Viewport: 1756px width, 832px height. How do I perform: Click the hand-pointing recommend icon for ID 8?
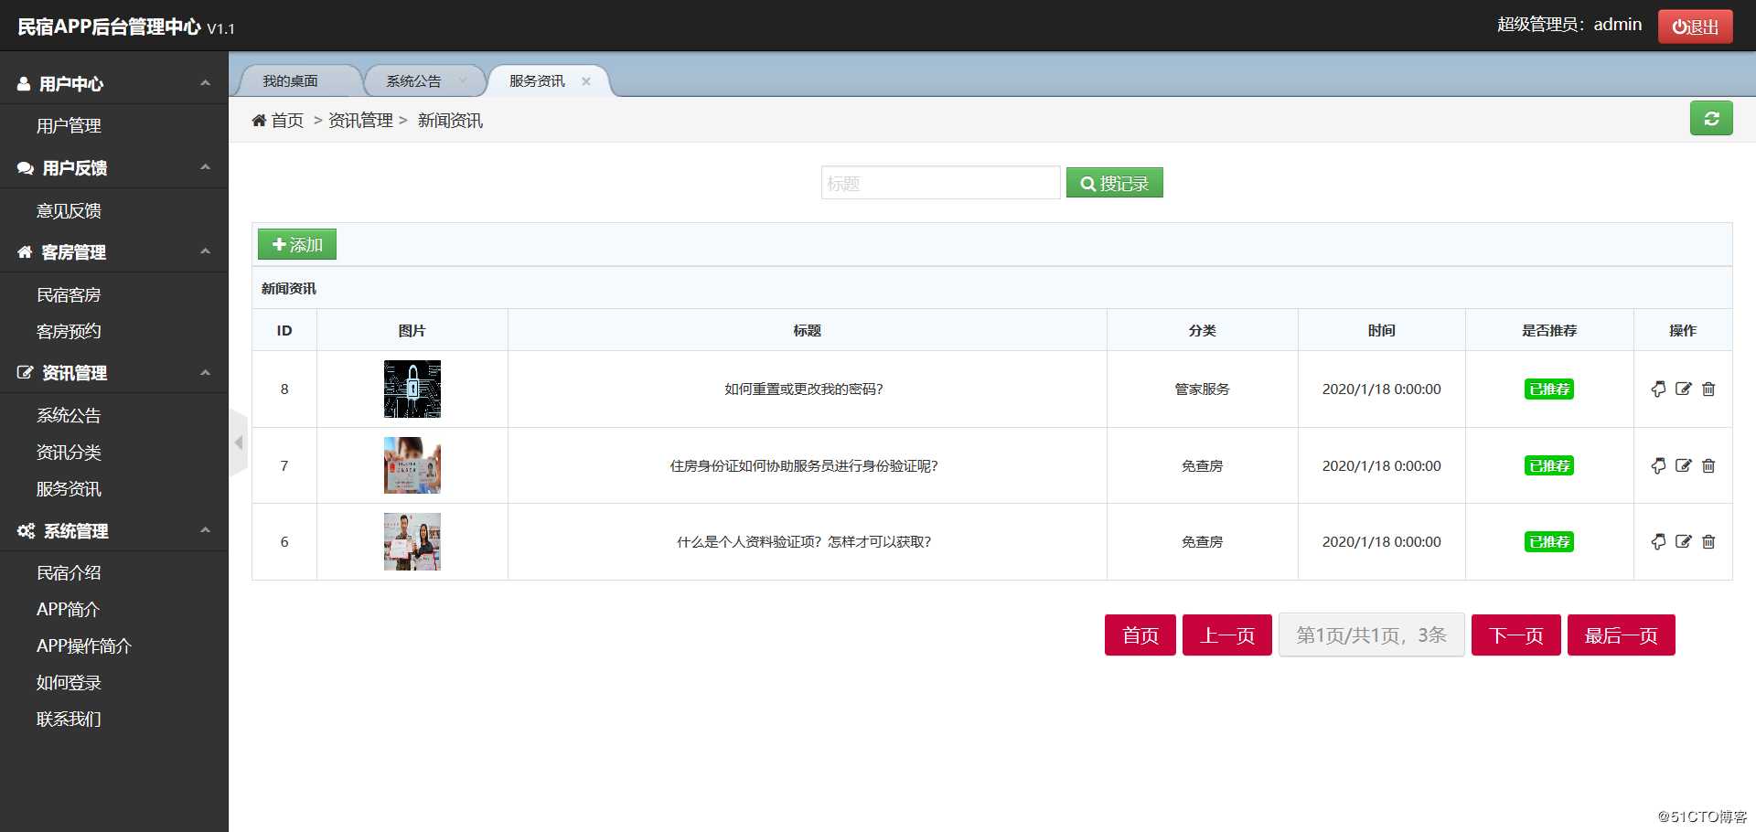(x=1658, y=389)
